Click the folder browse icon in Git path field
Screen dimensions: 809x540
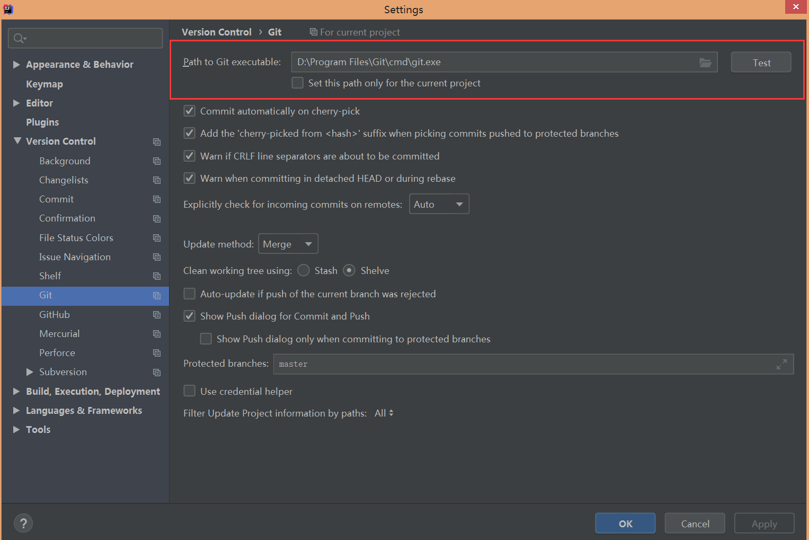point(705,63)
